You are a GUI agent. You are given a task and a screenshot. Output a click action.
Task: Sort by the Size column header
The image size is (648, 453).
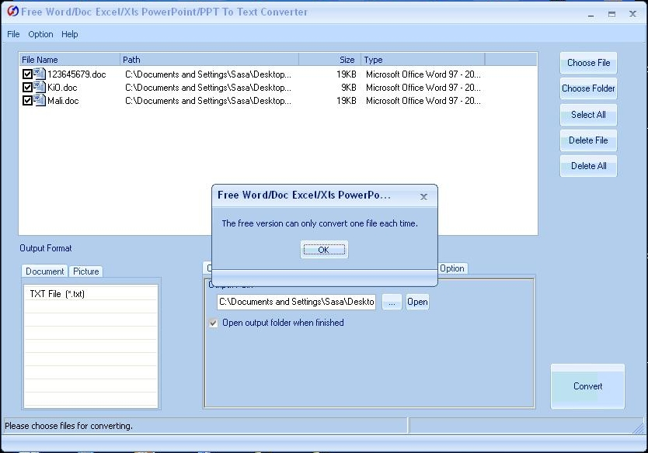(x=329, y=60)
